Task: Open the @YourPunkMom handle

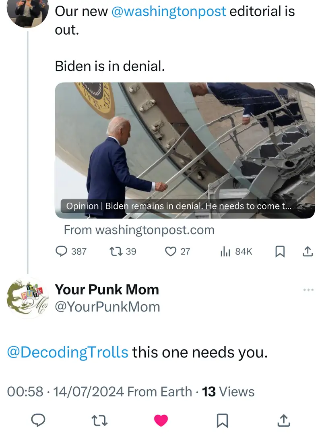Action: [107, 307]
